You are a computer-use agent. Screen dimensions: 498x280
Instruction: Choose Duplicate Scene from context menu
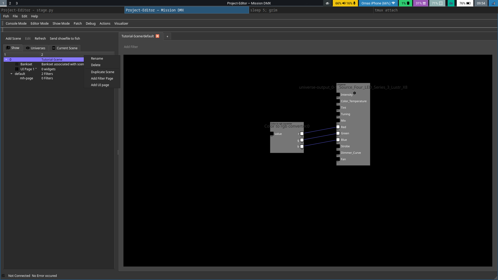point(102,72)
